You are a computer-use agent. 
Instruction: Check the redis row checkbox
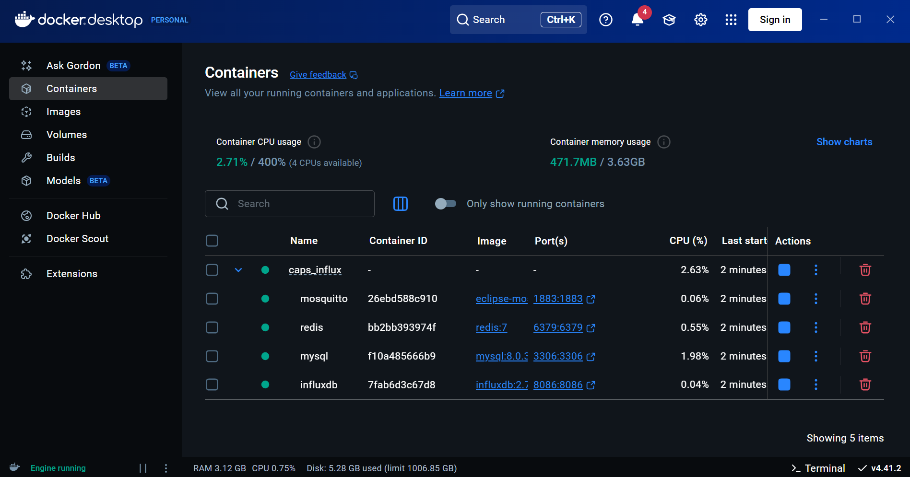(212, 327)
